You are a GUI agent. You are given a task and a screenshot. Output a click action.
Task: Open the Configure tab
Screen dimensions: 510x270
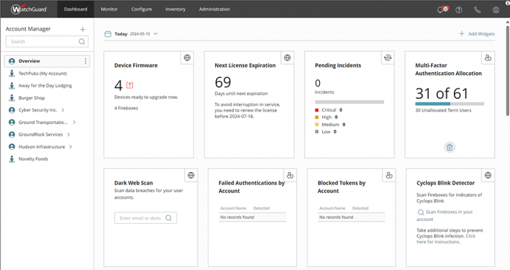[x=141, y=9]
